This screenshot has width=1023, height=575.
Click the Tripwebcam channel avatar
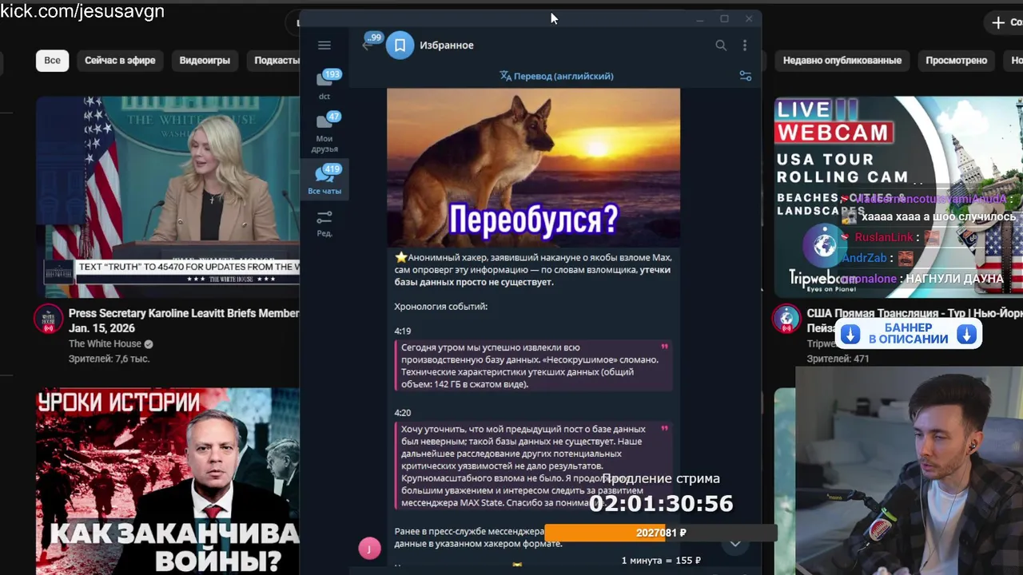click(787, 319)
